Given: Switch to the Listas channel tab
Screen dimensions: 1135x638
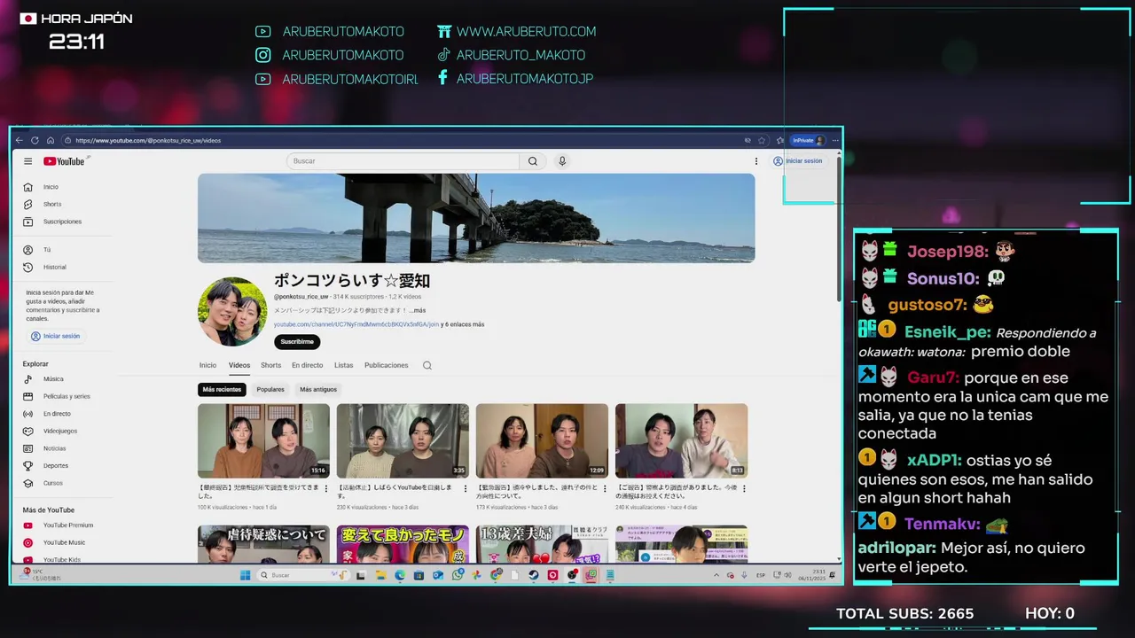Looking at the screenshot, I should pos(343,365).
